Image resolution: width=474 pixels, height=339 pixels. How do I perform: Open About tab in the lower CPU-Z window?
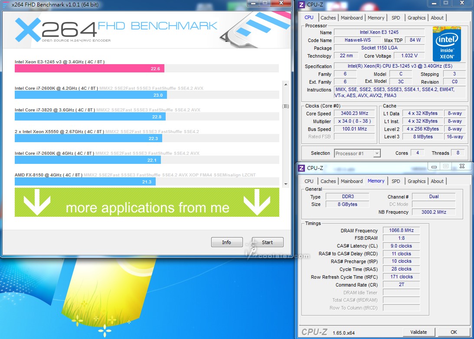point(437,181)
